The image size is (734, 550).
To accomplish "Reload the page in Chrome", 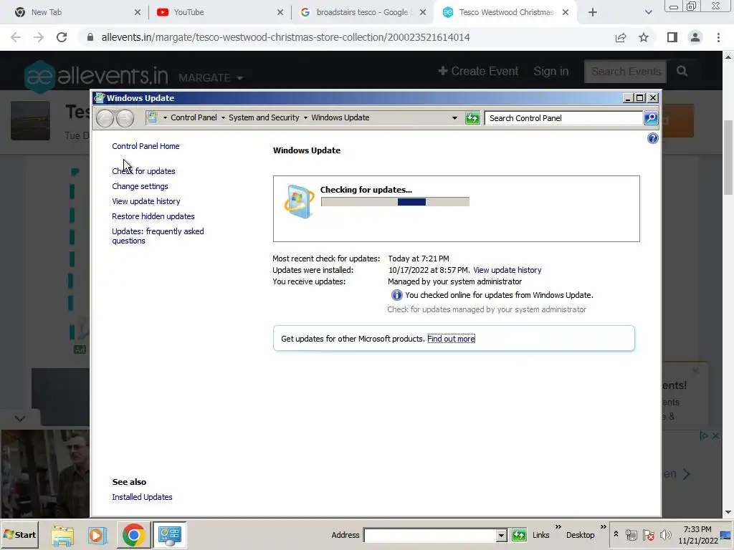I will [62, 37].
